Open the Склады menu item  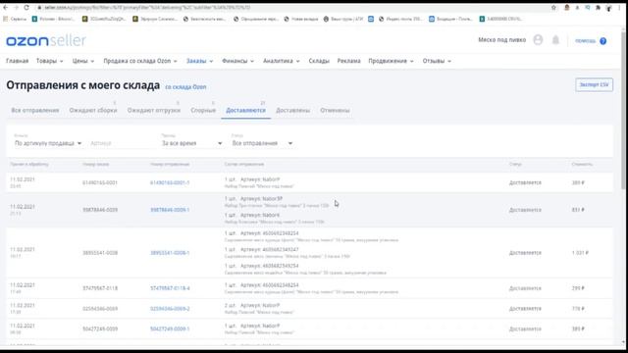click(319, 61)
